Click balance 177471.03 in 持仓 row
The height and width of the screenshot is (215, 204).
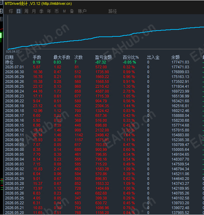[x=180, y=62]
